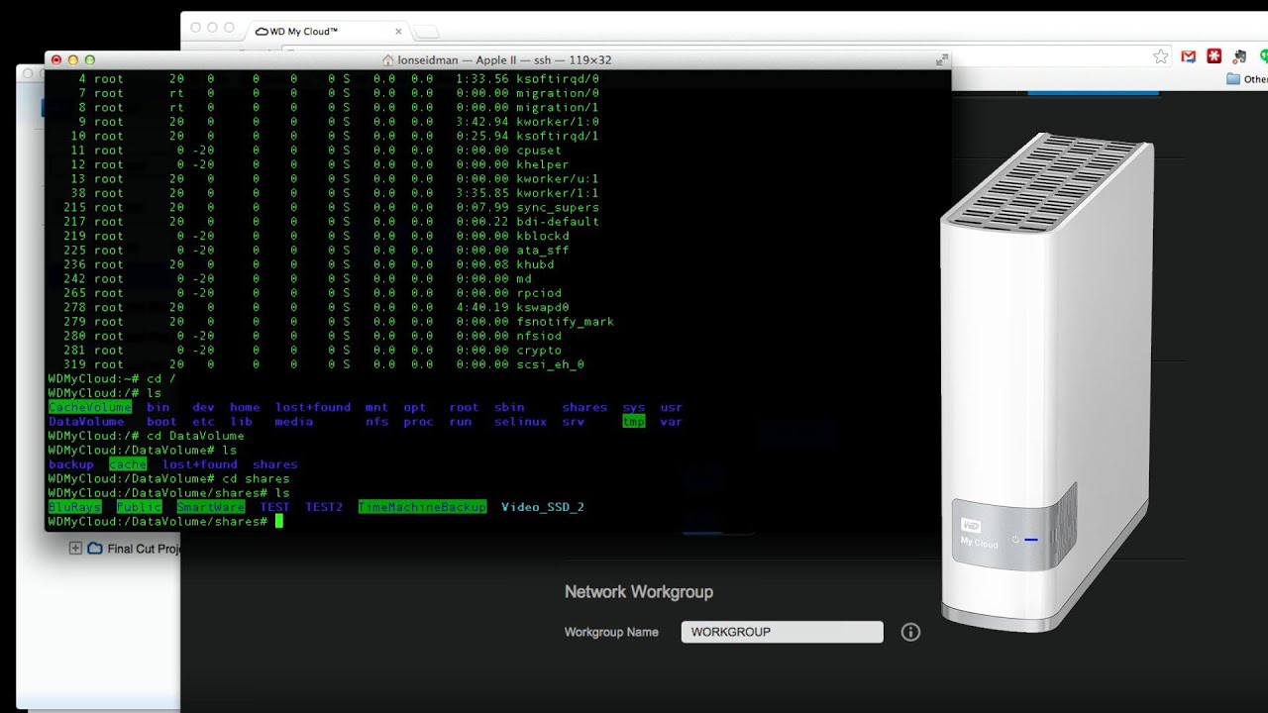Click the fullscreen arrows icon in the terminal title bar
The image size is (1268, 713).
[x=941, y=60]
